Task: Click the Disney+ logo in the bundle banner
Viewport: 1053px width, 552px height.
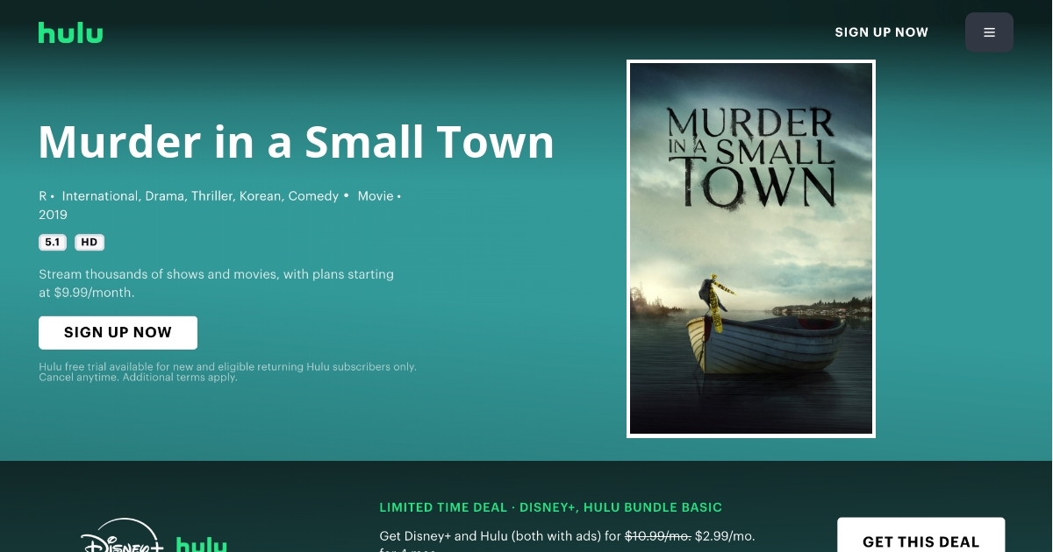Action: (121, 538)
